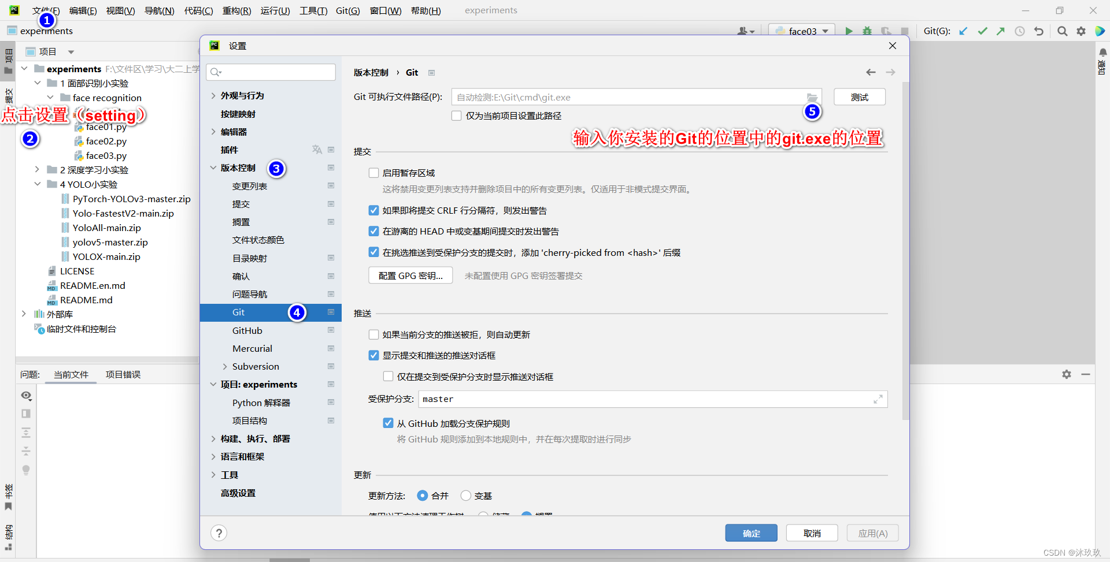Open Git history clock icon
1110x562 pixels.
point(1020,31)
